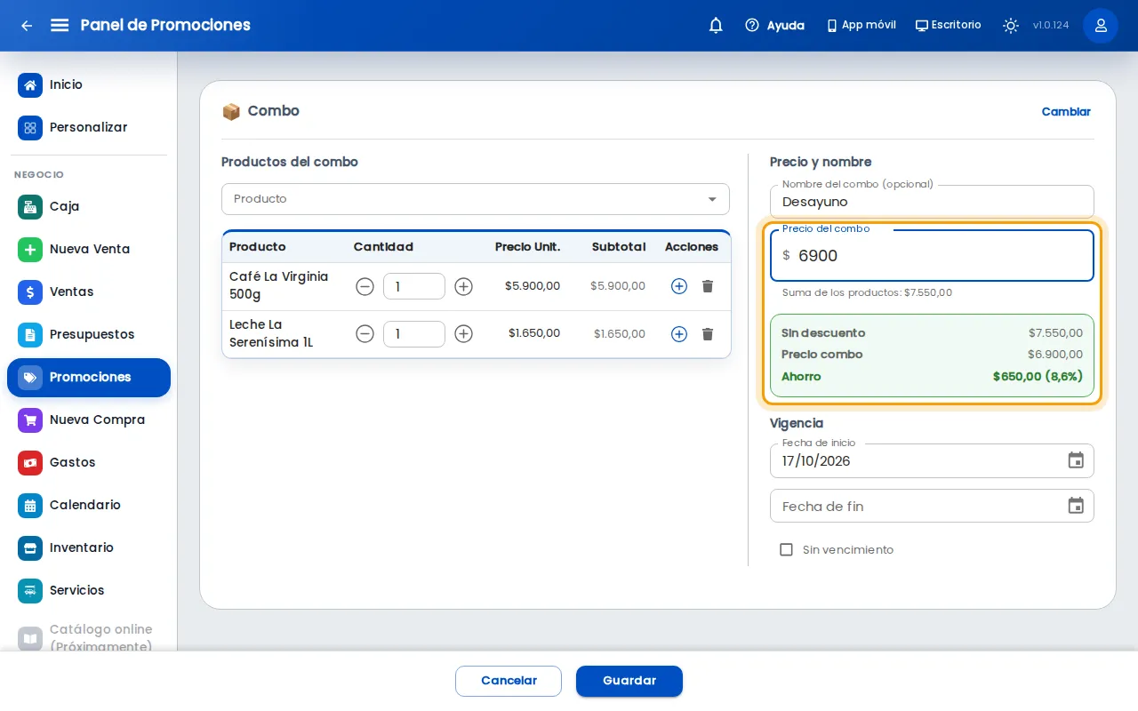Click the Presupuestos document icon
Image resolution: width=1138 pixels, height=711 pixels.
point(30,335)
